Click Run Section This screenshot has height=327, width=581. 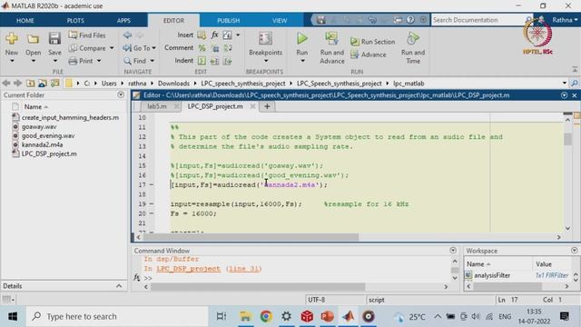click(373, 42)
